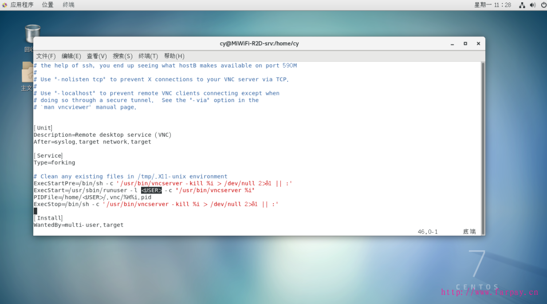Click the terminal's vertical scrollbar

pos(483,146)
